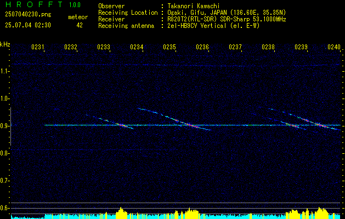Click the echo's red core between 0233 and 0234
Image resolution: width=345 pixels, height=219 pixels.
pos(121,125)
